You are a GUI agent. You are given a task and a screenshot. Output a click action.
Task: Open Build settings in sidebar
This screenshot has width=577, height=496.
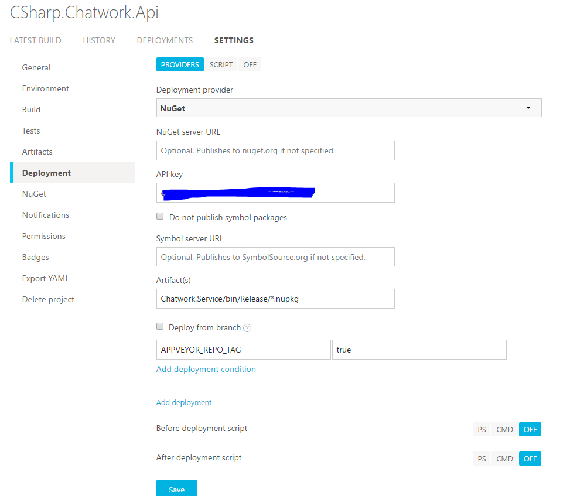tap(31, 110)
